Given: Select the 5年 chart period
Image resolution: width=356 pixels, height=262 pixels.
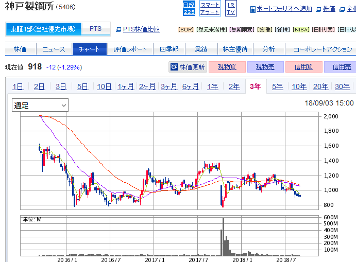Looking at the screenshot, I should click(277, 86).
